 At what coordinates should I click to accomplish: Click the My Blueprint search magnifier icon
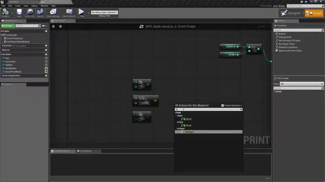coord(40,26)
